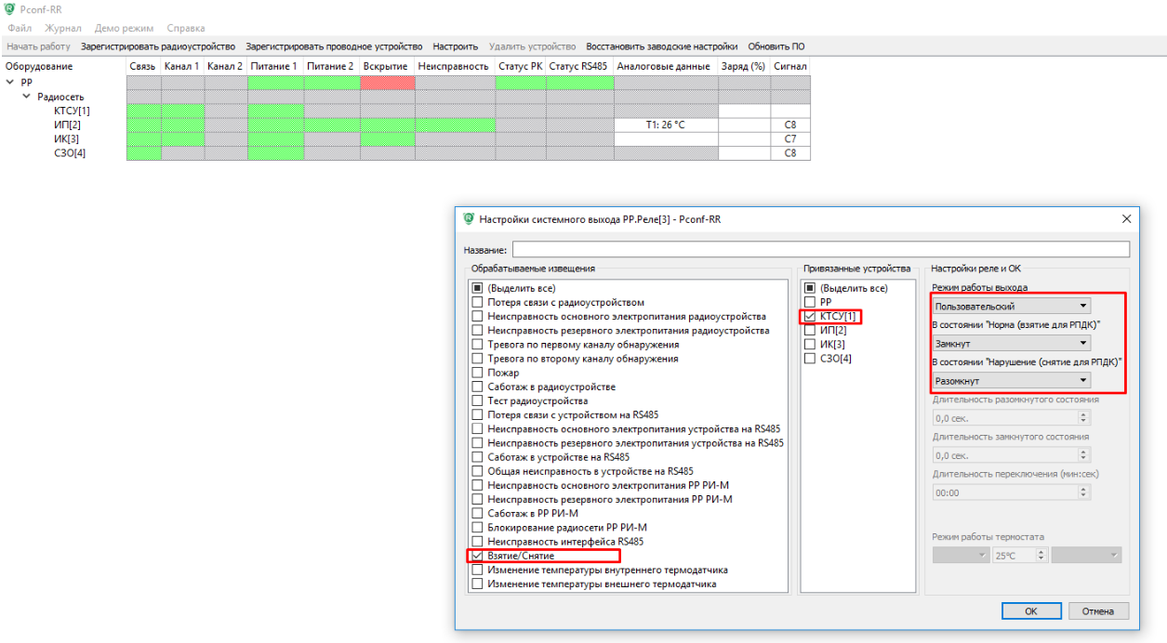
Task: Enable the Пожар notification checkbox
Action: coord(478,373)
